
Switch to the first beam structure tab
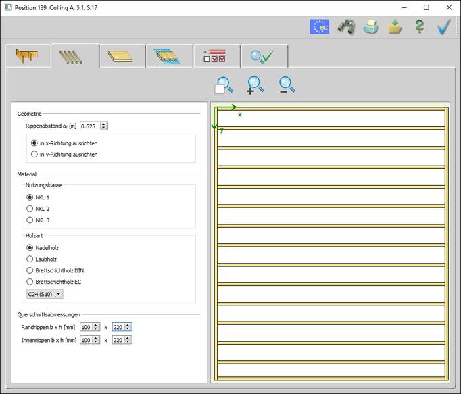[x=27, y=57]
